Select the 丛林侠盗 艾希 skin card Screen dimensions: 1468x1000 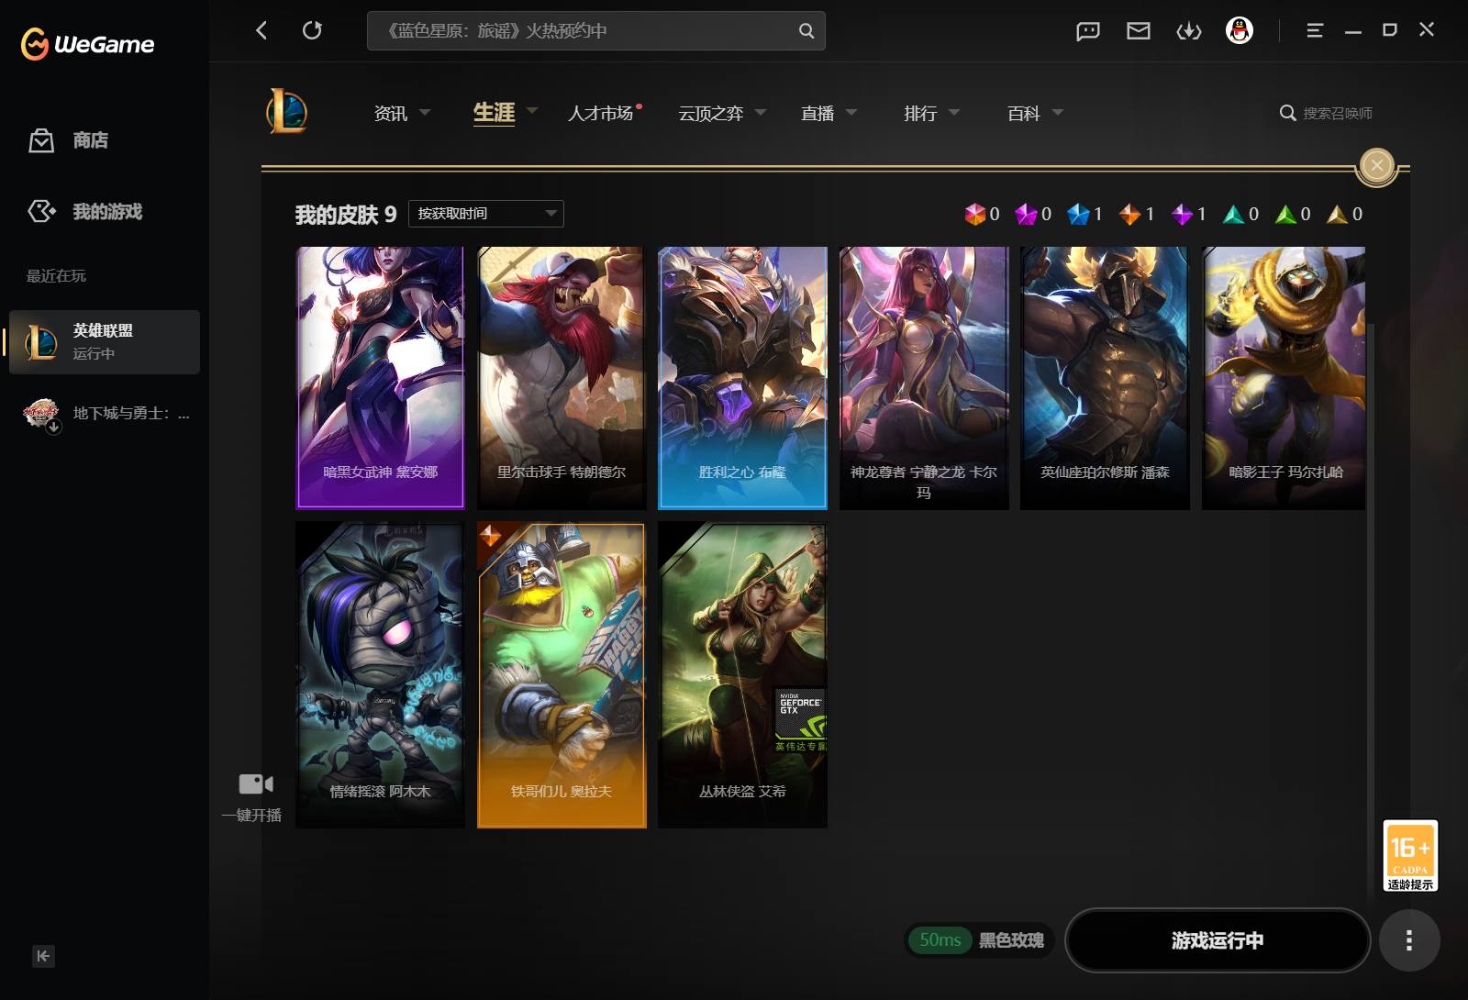tap(742, 675)
